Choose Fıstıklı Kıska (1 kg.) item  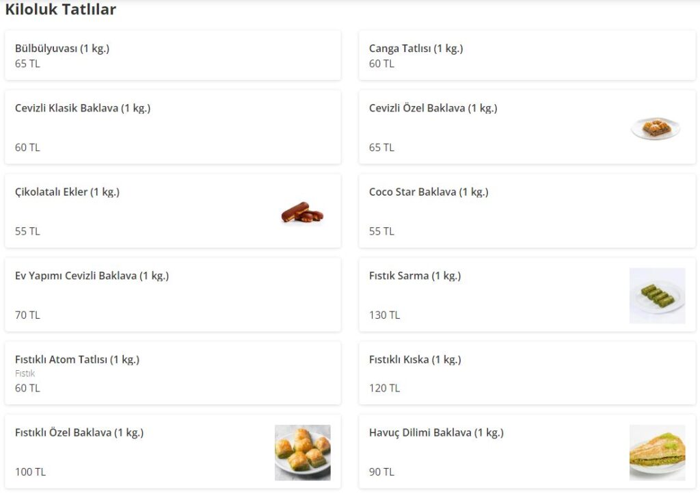[415, 359]
